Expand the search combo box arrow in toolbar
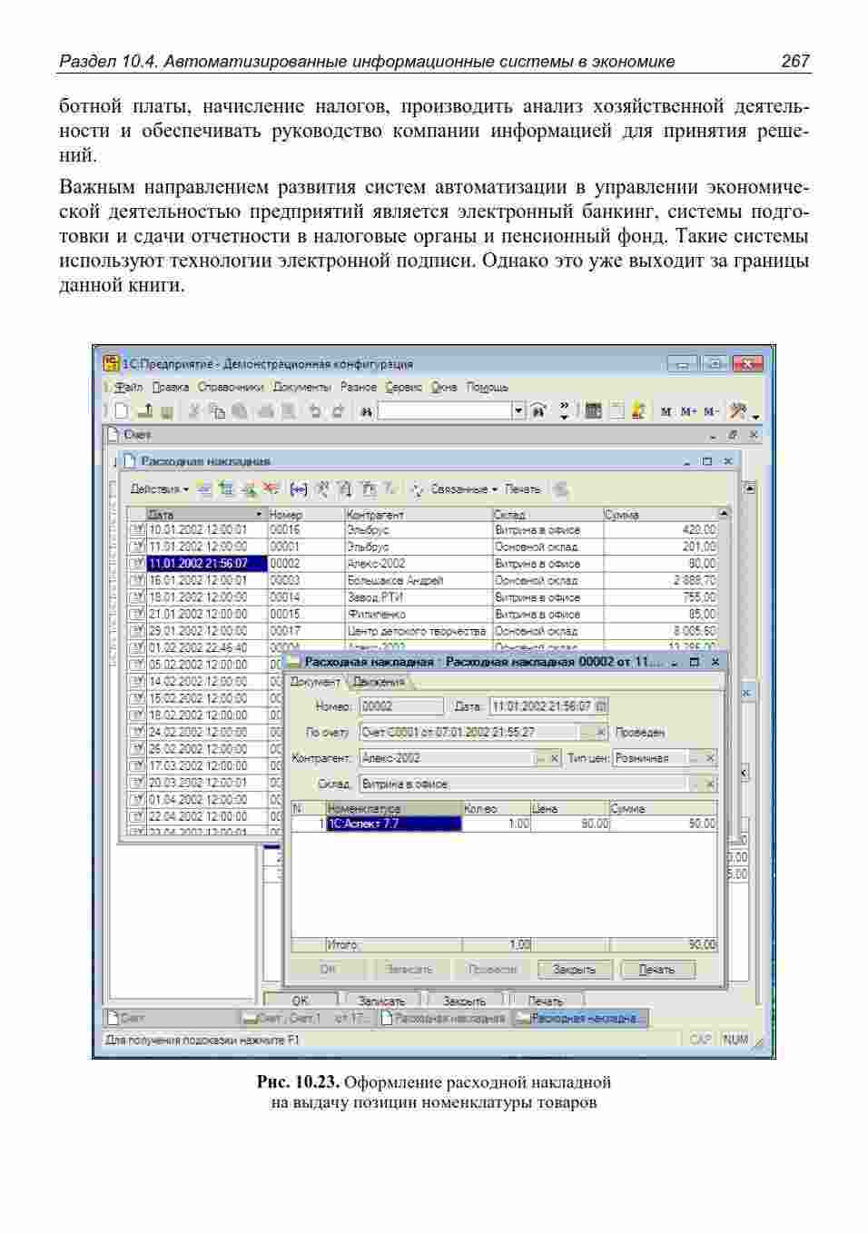The image size is (868, 1233). pos(518,411)
